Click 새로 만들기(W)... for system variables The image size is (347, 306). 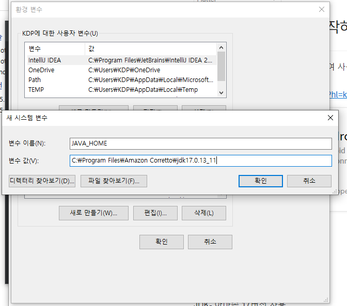click(x=93, y=213)
